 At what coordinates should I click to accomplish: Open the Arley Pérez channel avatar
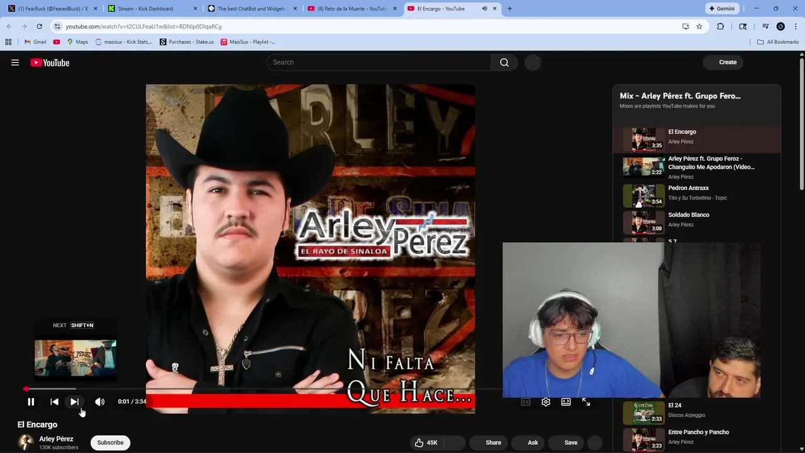coord(26,442)
